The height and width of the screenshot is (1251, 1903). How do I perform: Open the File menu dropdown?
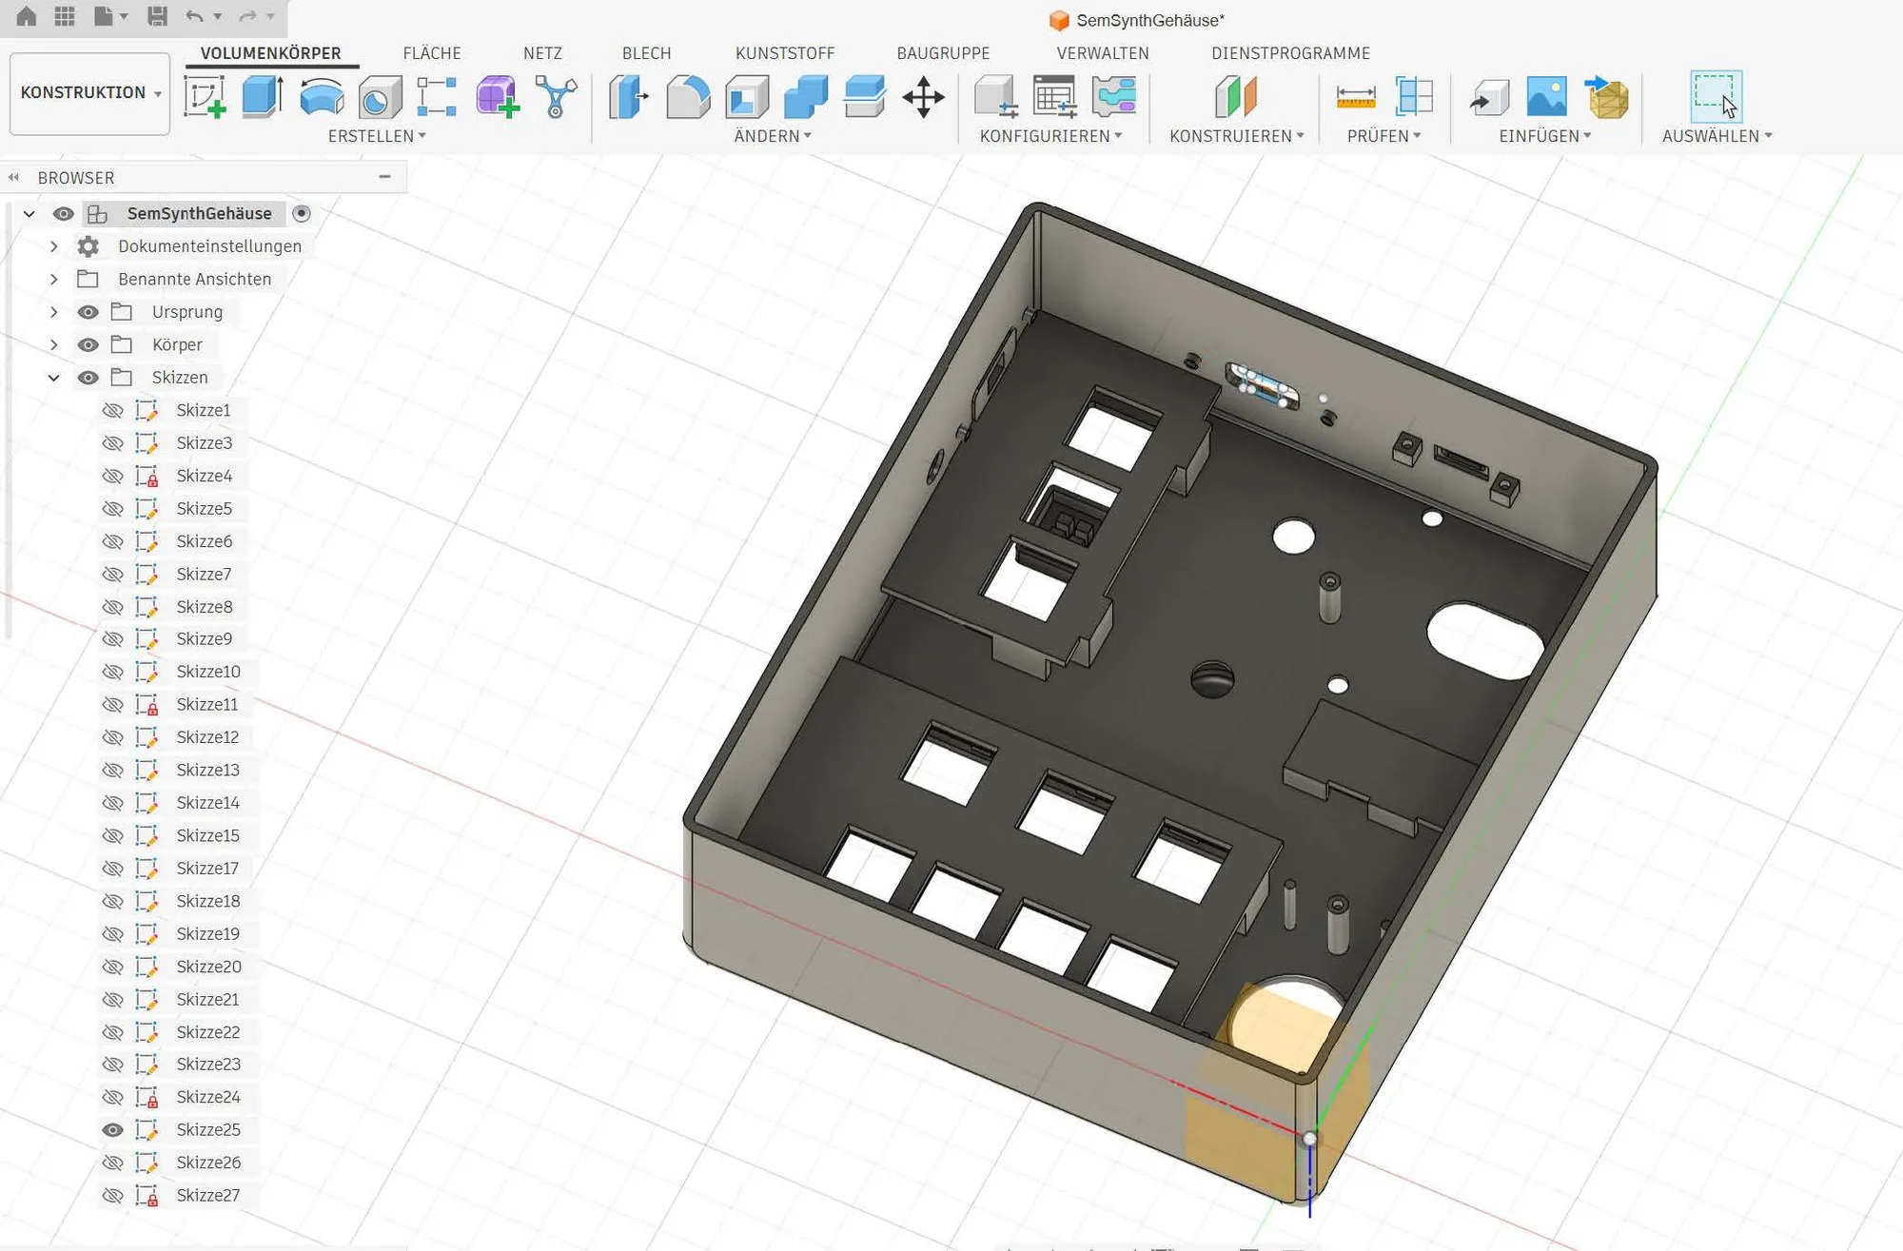click(x=110, y=16)
